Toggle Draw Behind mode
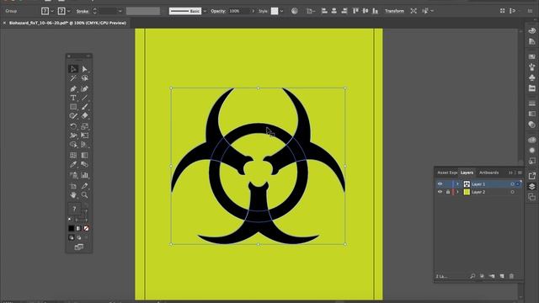Viewport: 539px width, 303px height. (78, 237)
